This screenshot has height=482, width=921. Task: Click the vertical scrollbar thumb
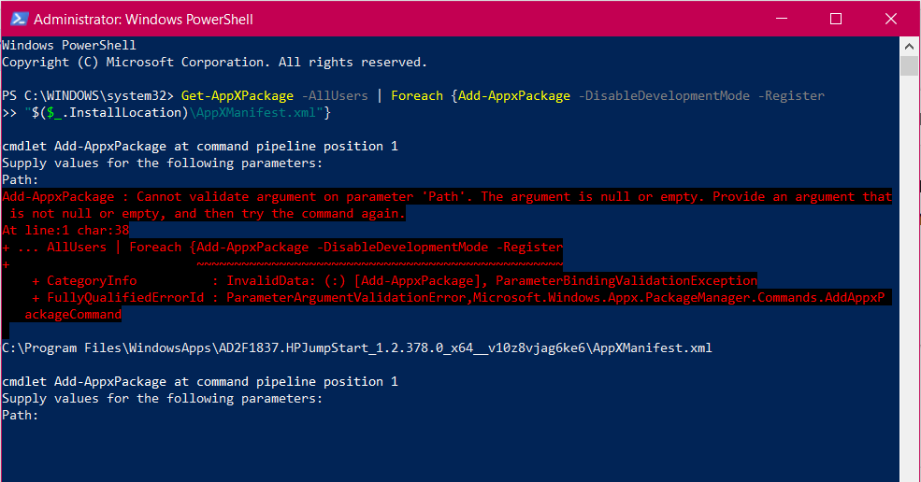tap(909, 65)
